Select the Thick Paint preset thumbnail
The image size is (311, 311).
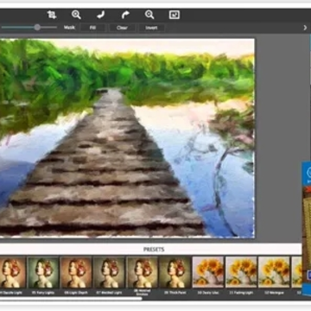click(x=175, y=272)
